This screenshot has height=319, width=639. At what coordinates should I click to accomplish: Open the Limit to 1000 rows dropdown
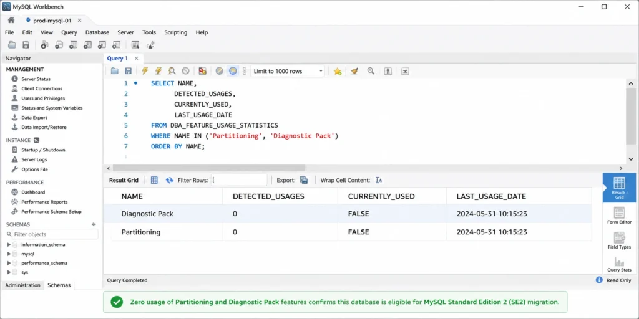click(288, 71)
